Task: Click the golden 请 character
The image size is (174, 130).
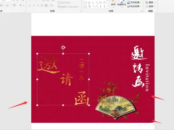Action: [66, 79]
